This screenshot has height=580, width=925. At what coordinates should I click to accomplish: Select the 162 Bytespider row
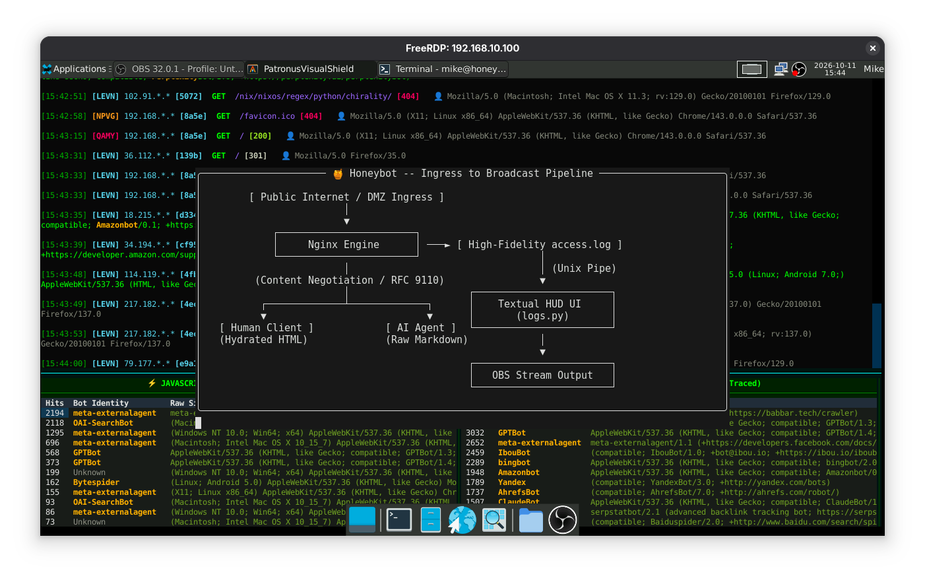249,482
